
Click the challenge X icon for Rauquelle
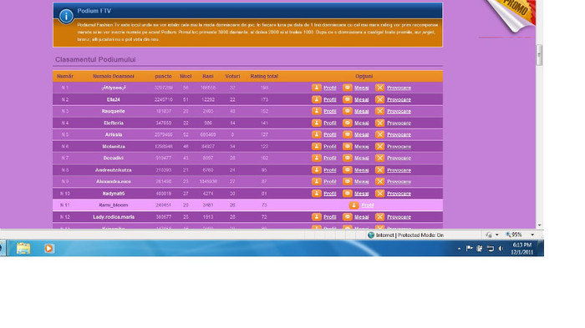coord(379,111)
